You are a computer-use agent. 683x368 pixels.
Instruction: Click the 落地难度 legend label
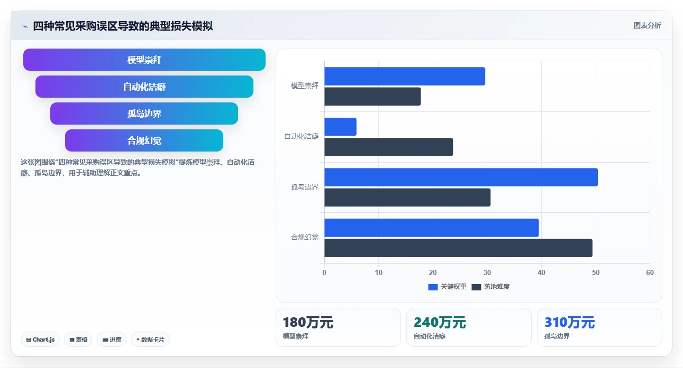497,287
